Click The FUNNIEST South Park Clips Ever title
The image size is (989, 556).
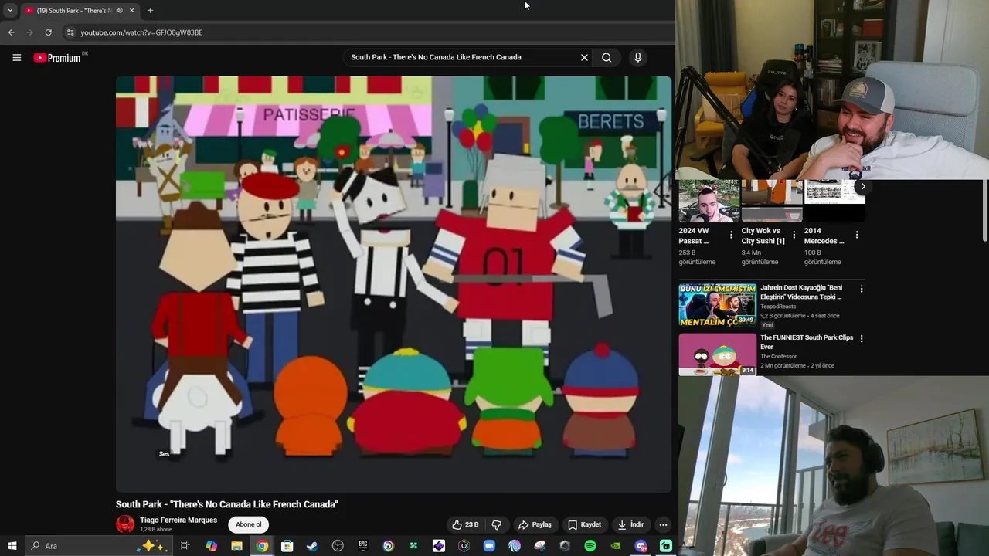tap(807, 342)
